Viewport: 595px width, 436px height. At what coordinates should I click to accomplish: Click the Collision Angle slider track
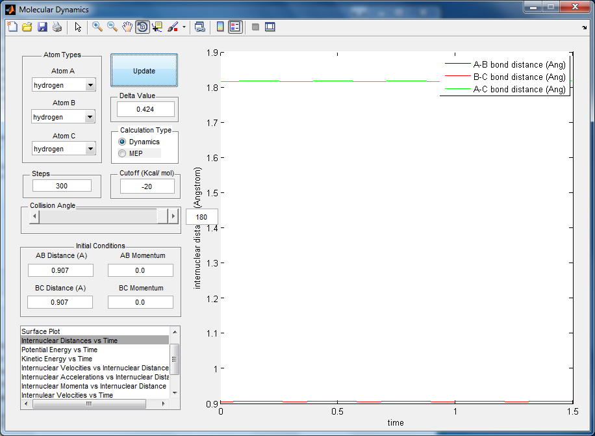coord(98,216)
